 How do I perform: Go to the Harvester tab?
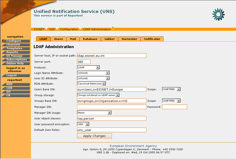pos(129,39)
